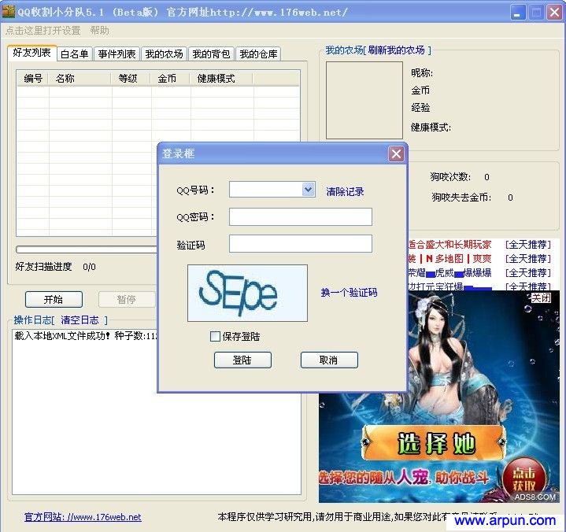Click the 登陆 button
The image size is (566, 532).
click(242, 360)
